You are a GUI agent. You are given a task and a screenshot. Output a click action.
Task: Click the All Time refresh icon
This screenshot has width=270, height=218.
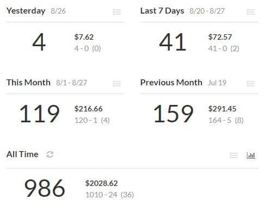click(50, 154)
